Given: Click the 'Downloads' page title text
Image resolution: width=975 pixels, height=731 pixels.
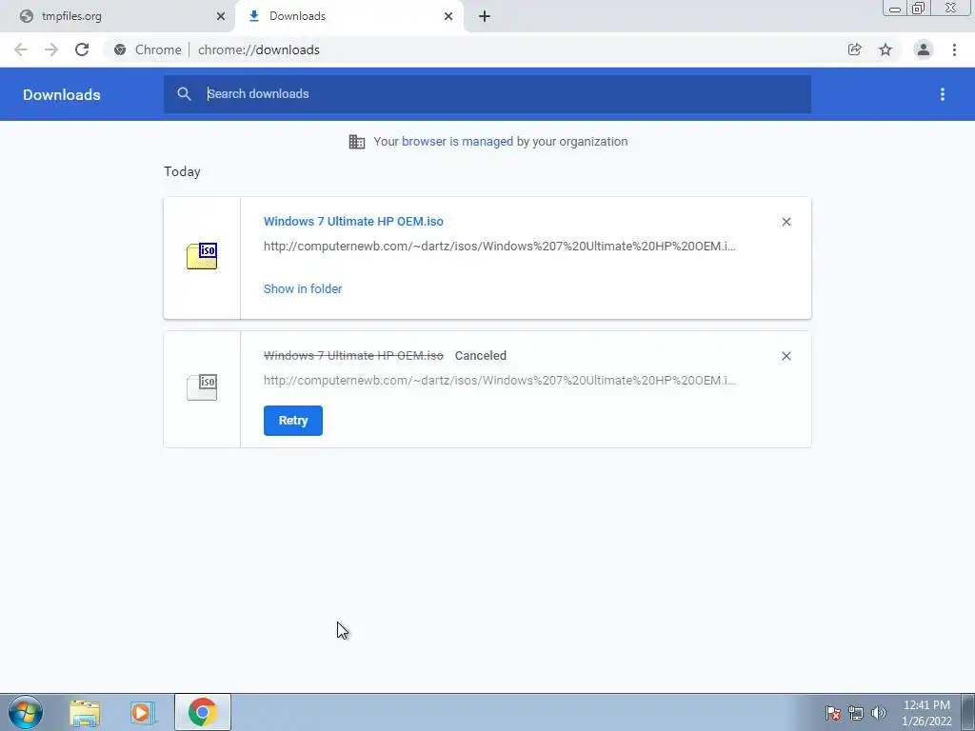Looking at the screenshot, I should click(x=62, y=94).
